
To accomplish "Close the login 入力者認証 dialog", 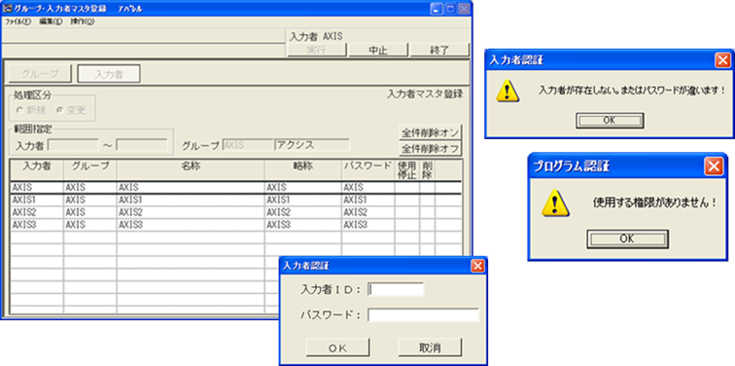I will (477, 266).
